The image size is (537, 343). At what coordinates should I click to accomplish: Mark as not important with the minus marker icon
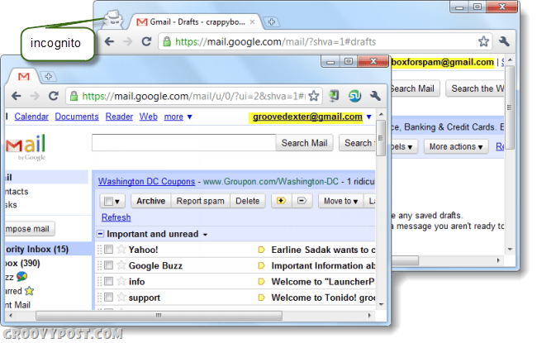tap(302, 201)
